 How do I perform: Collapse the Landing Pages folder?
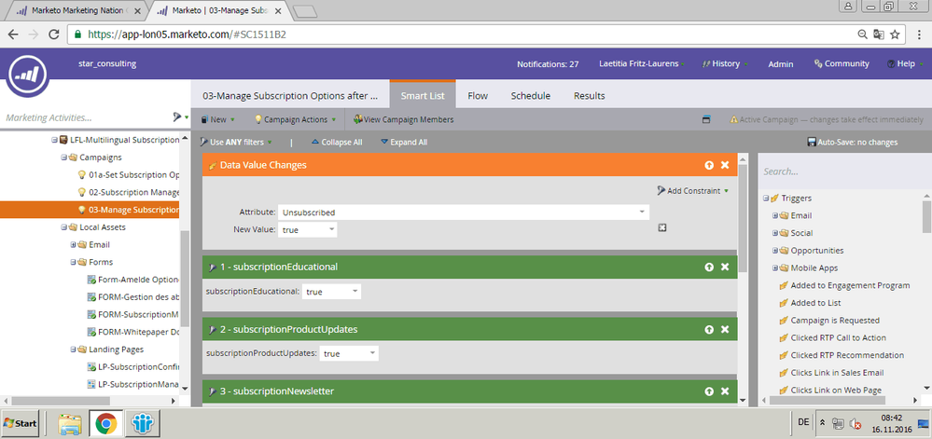[x=60, y=350]
